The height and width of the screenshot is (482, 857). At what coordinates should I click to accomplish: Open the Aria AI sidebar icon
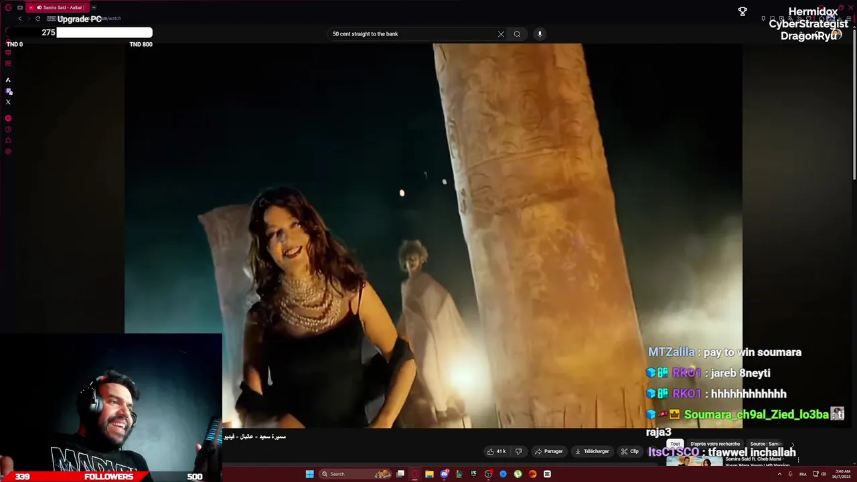point(8,80)
